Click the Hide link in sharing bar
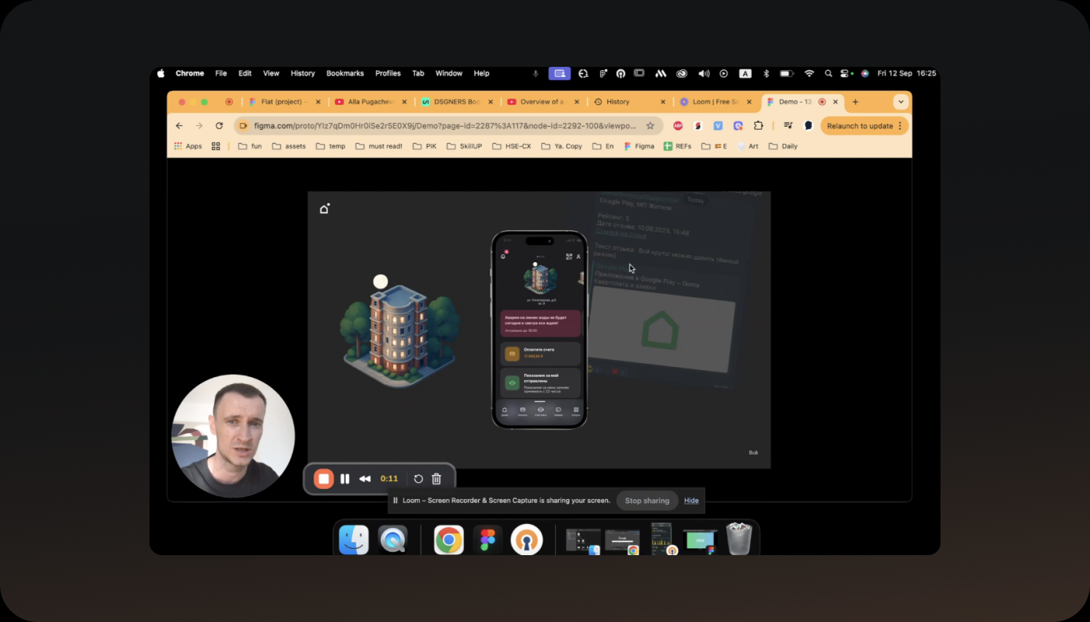The height and width of the screenshot is (622, 1090). 691,501
